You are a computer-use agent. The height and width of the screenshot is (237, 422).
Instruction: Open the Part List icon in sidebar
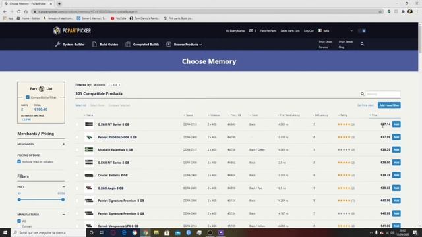pyautogui.click(x=42, y=88)
